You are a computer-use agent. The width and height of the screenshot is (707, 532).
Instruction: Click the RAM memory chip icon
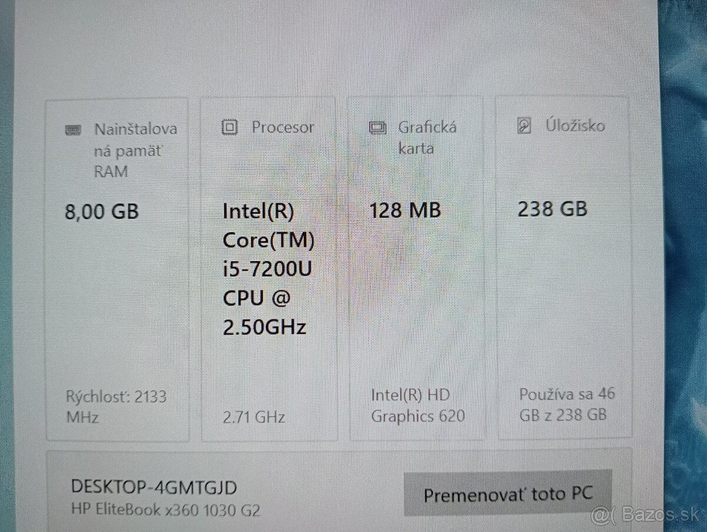point(73,130)
